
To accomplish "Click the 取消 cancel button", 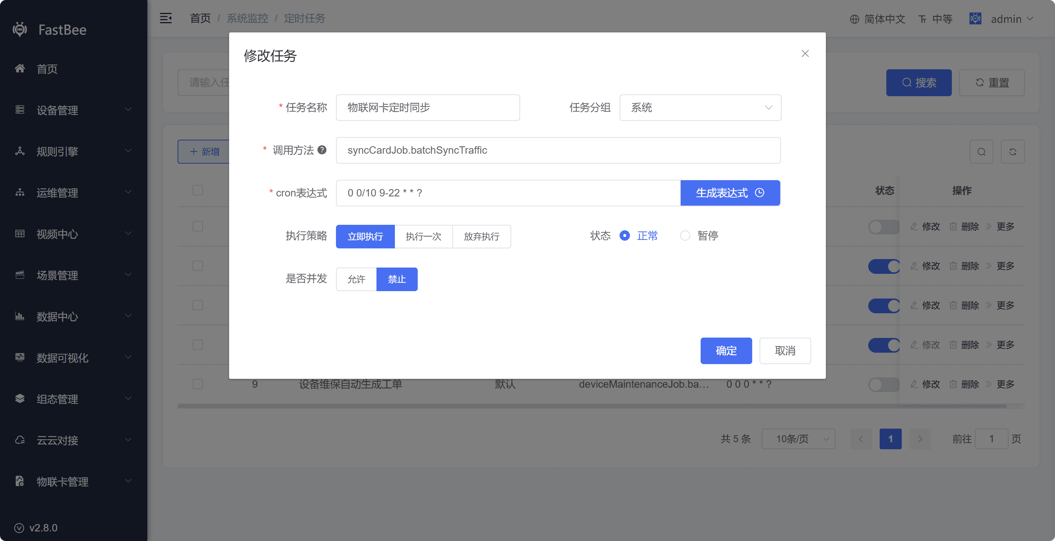I will click(x=785, y=350).
